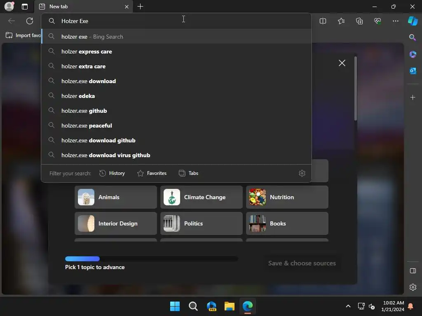Image resolution: width=422 pixels, height=316 pixels.
Task: Open the notification bell icon
Action: coord(411,306)
